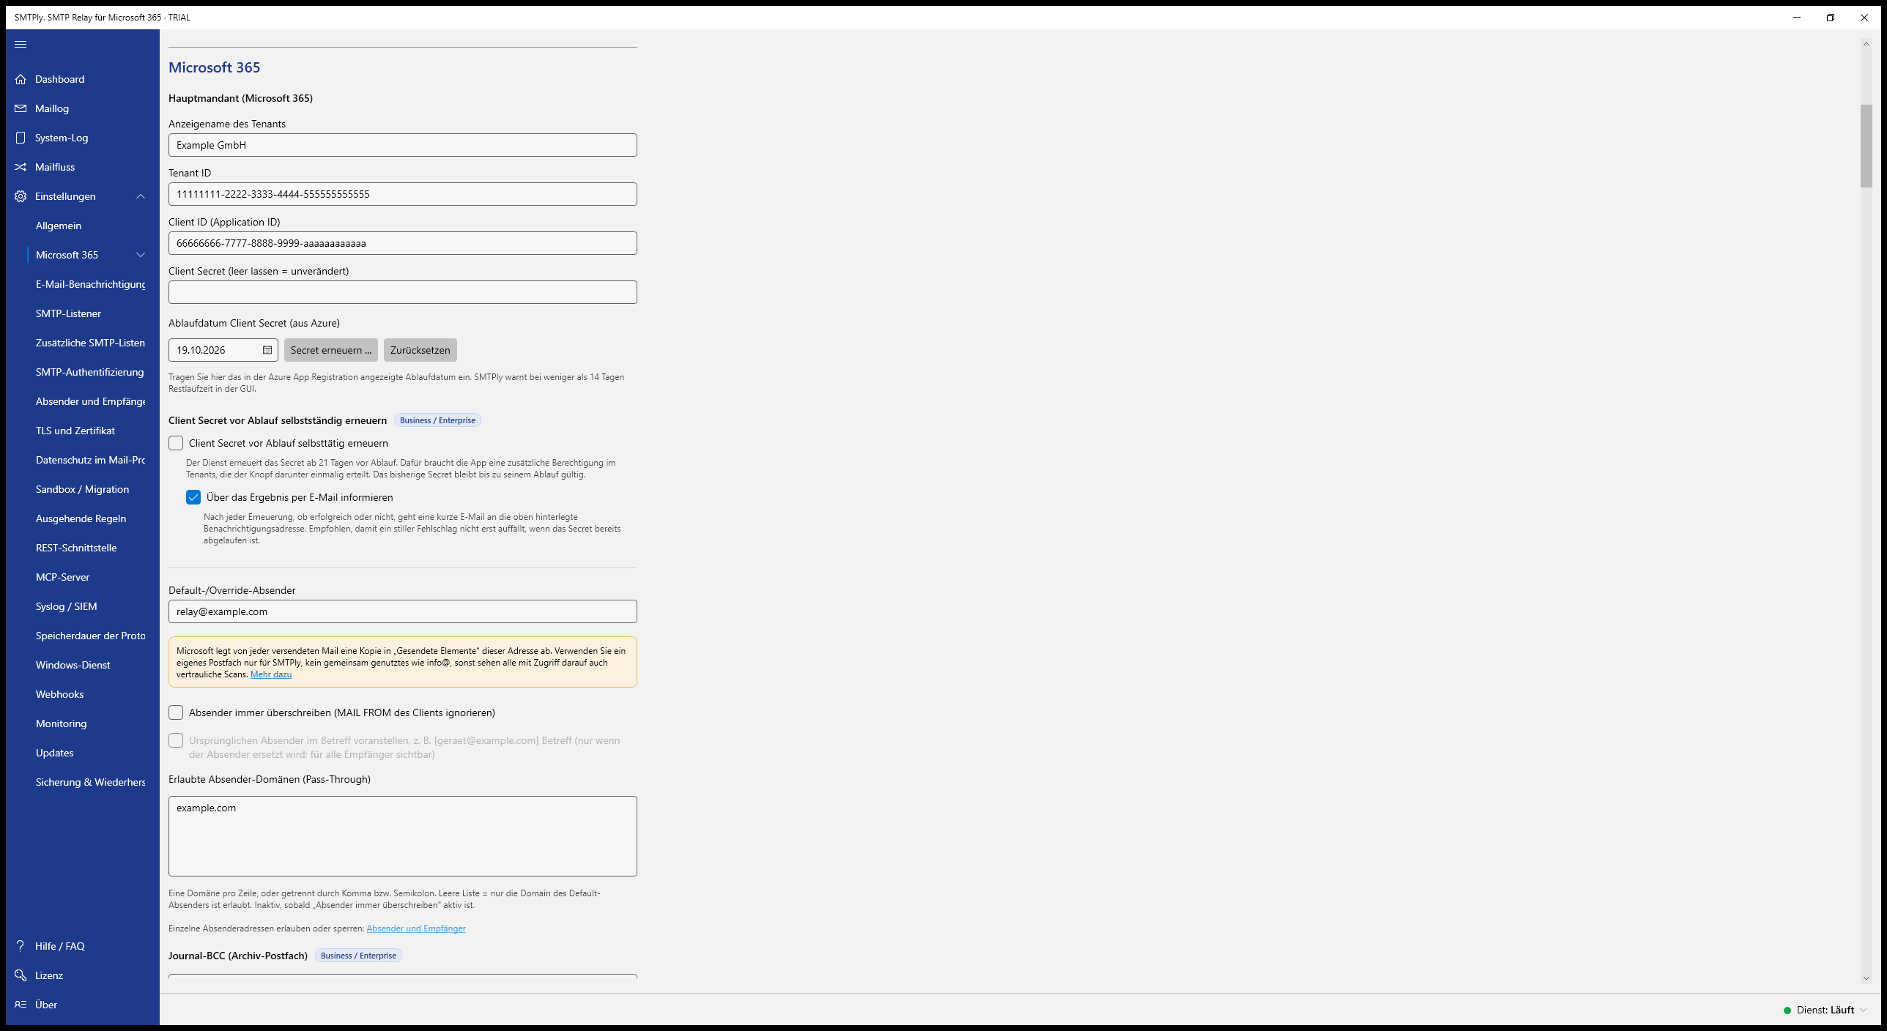Click the Maillog envelope icon
The width and height of the screenshot is (1887, 1031).
click(x=21, y=108)
